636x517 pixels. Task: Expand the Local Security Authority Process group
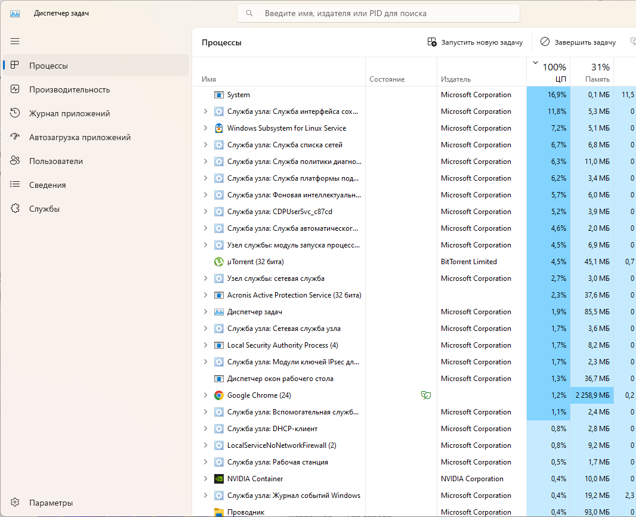(205, 345)
